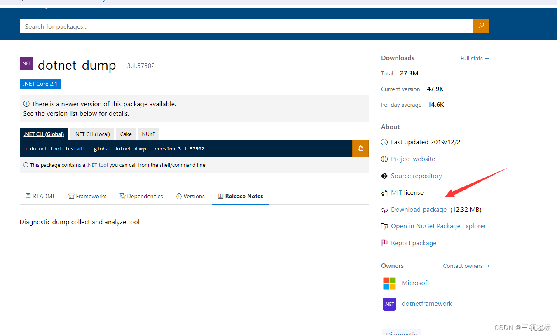Follow the .NET tool link
557x335 pixels.
click(x=97, y=165)
